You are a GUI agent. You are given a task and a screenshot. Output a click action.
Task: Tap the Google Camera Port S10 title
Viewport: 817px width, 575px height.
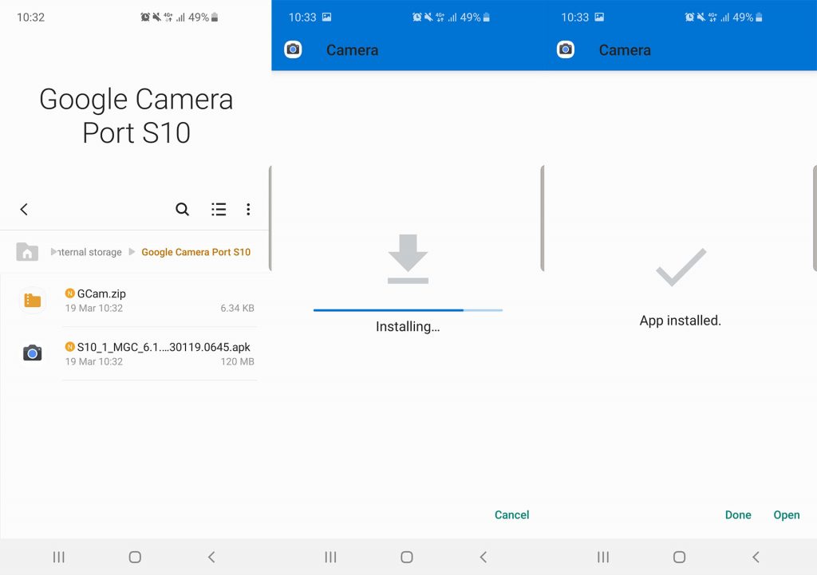pos(136,116)
